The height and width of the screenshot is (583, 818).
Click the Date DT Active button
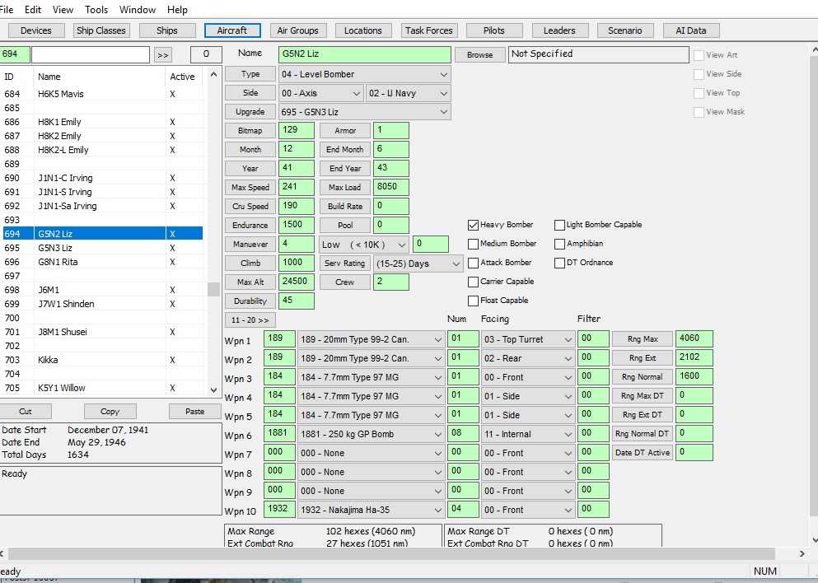pos(643,453)
